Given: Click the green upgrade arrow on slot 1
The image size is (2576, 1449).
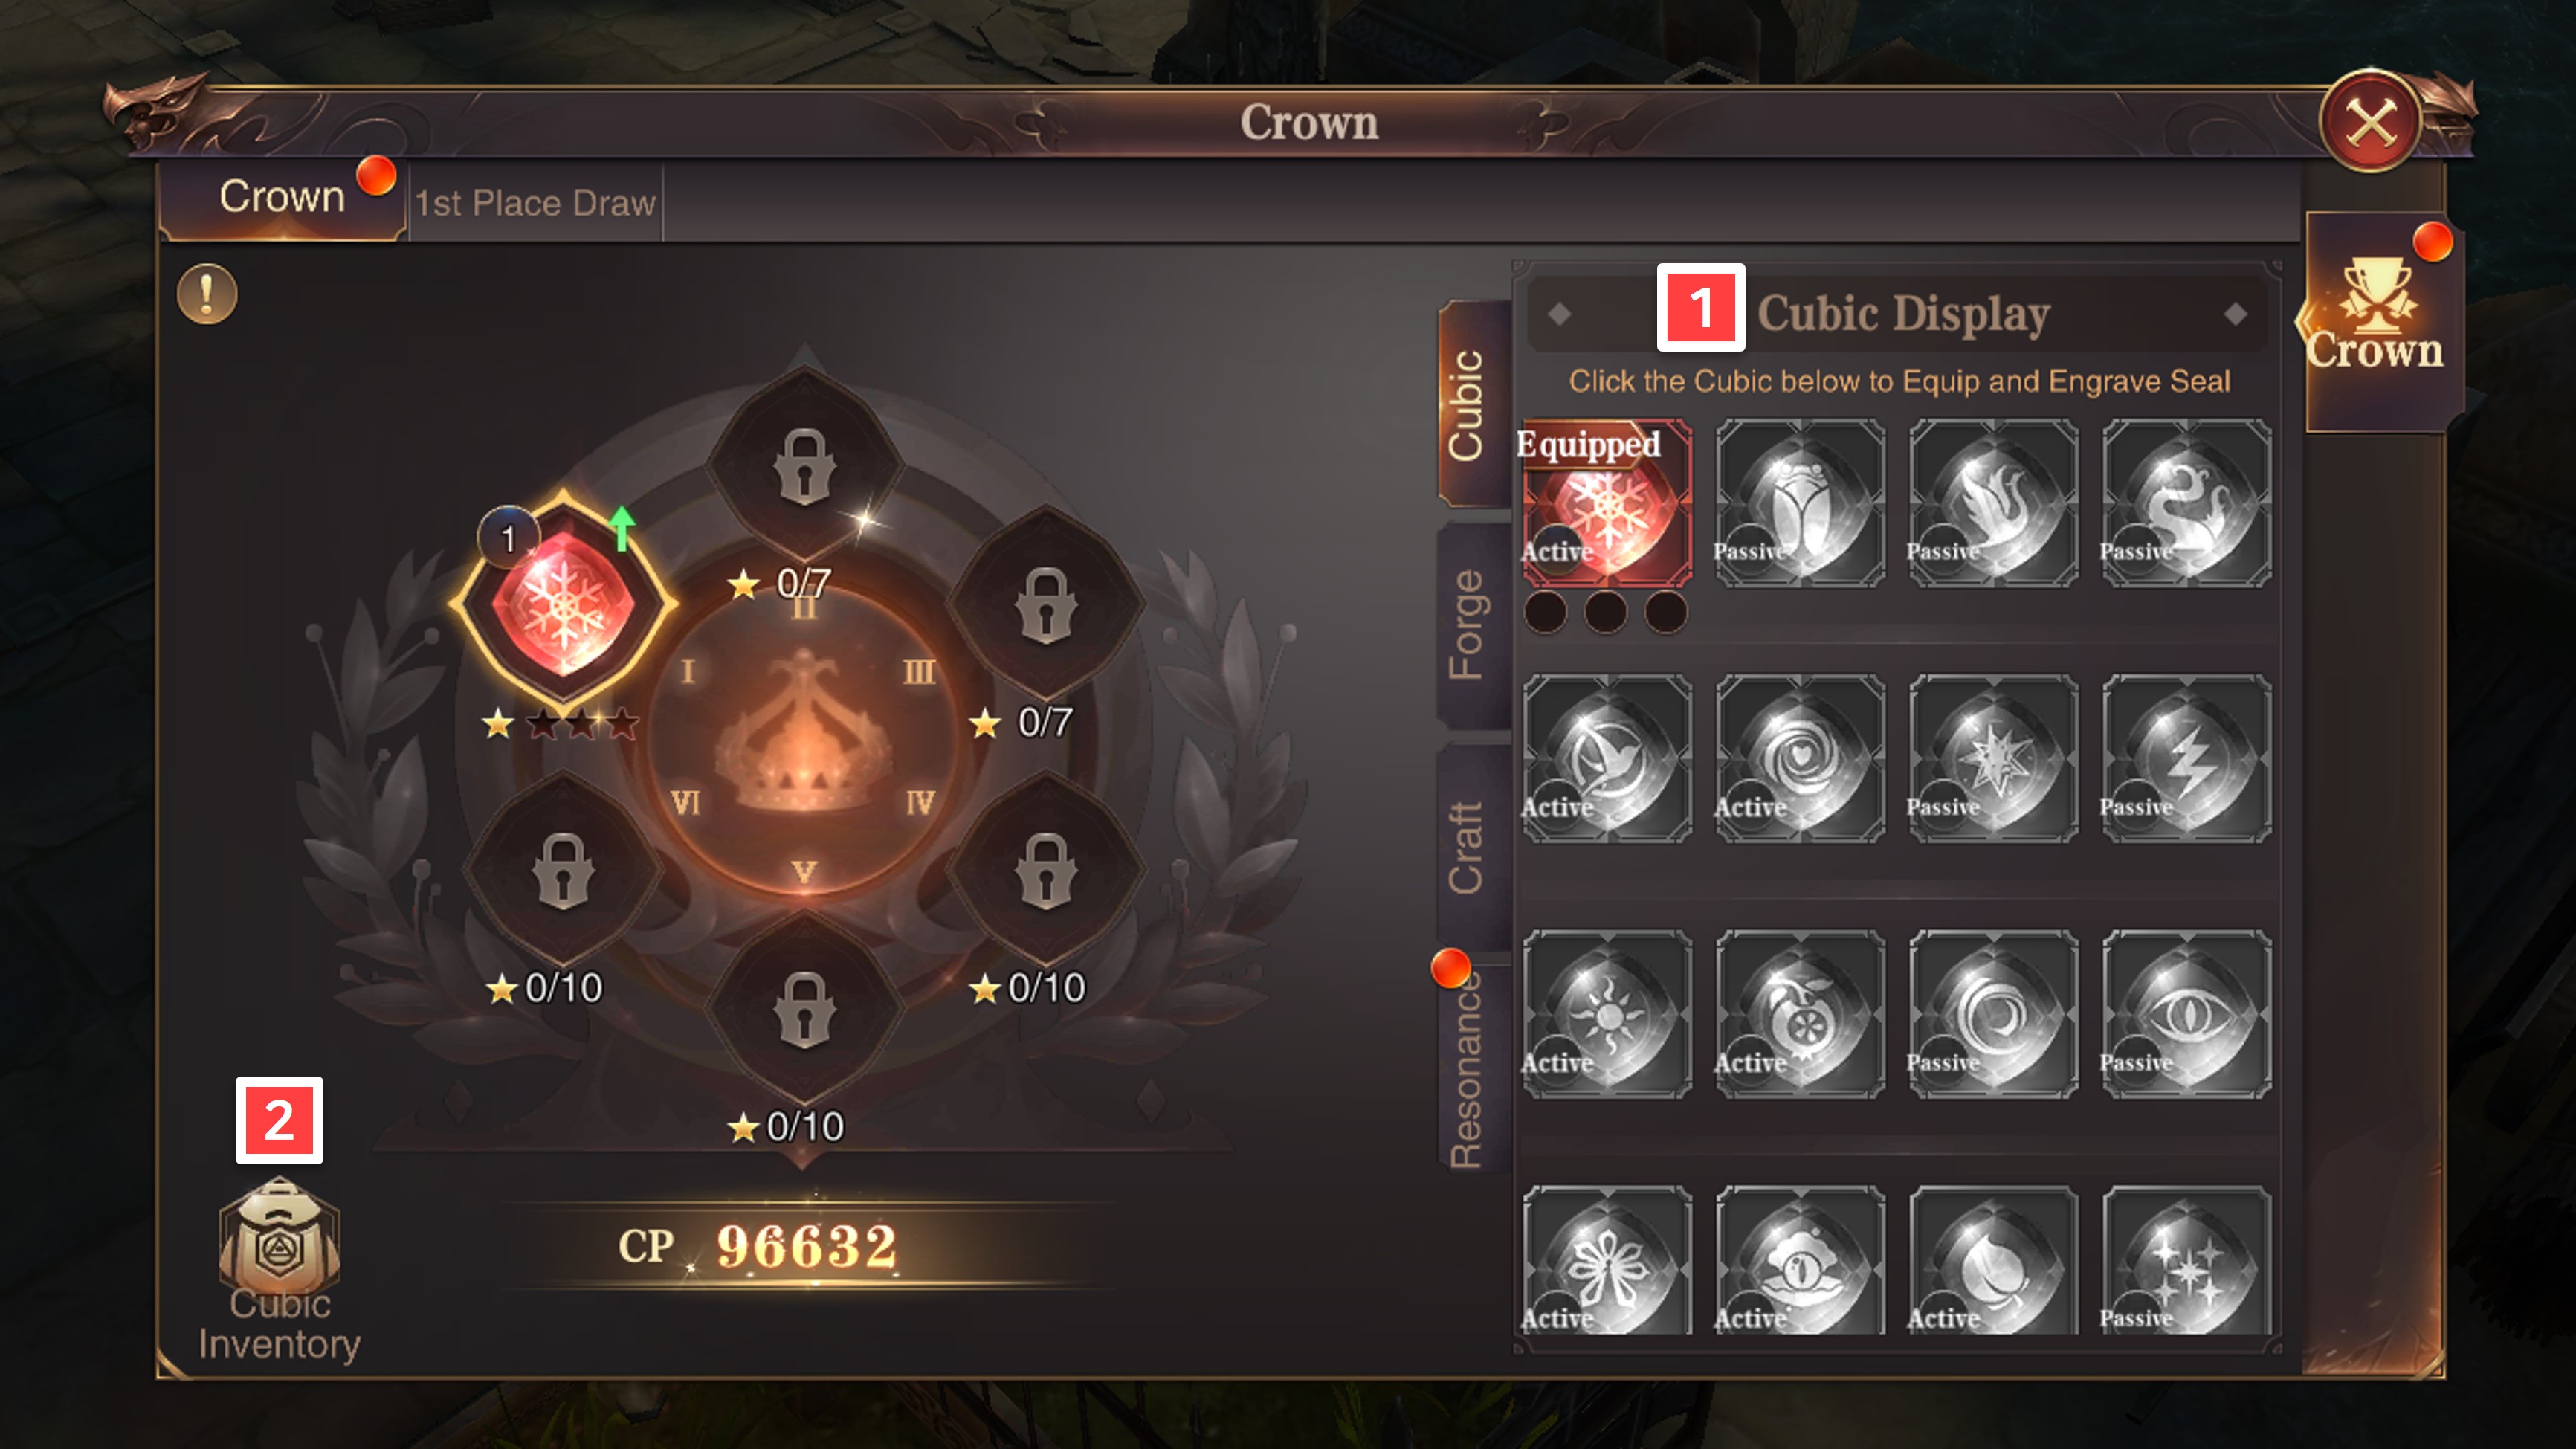Looking at the screenshot, I should [x=622, y=527].
